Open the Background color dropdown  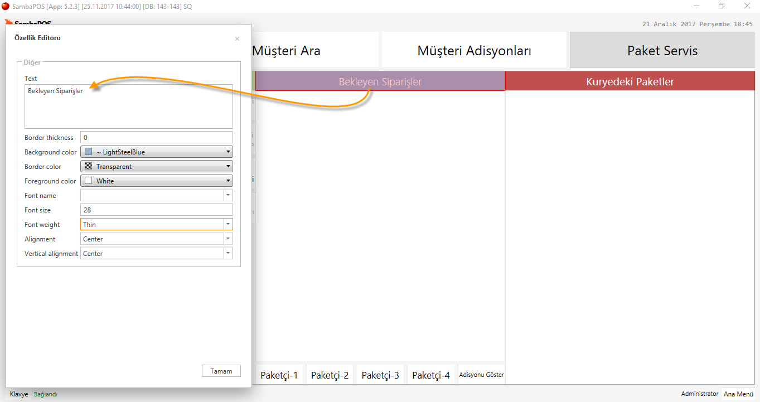click(x=228, y=152)
